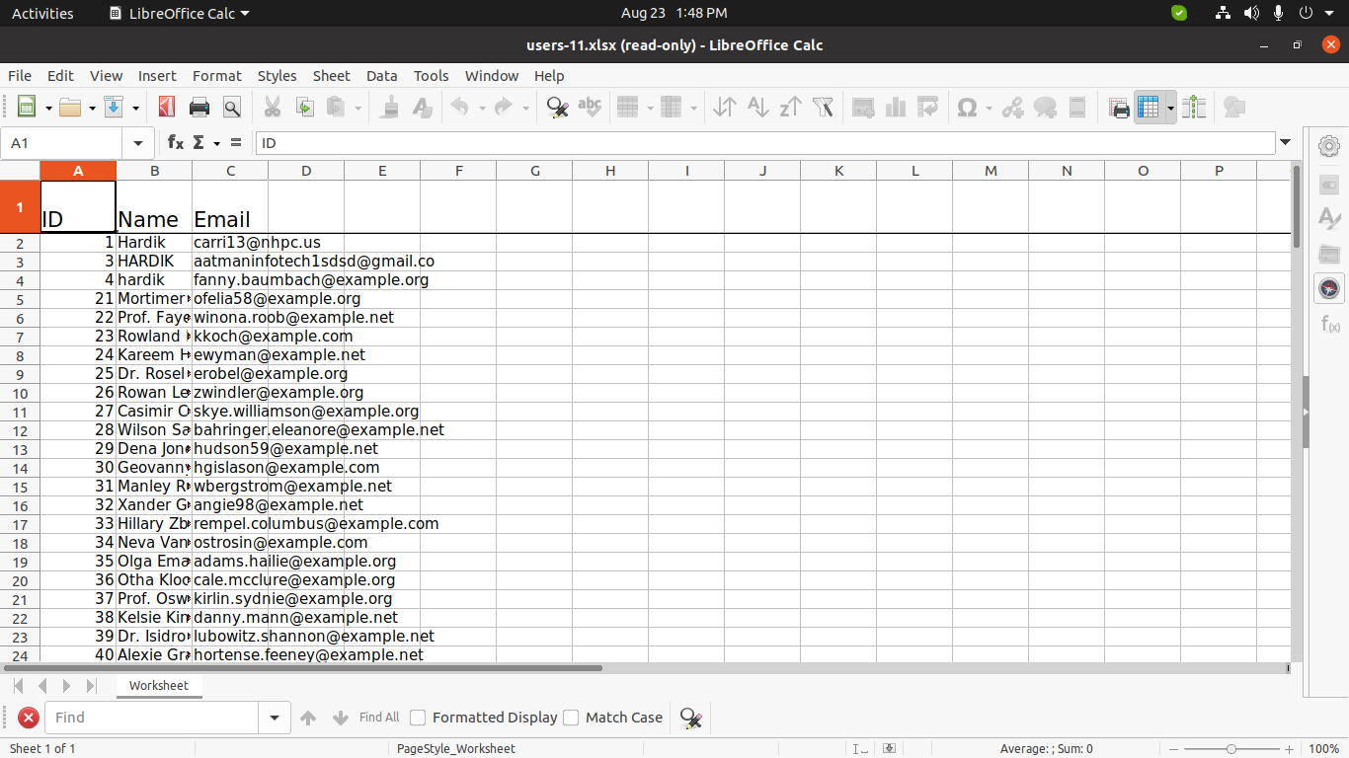
Task: Toggle the AutoFilter
Action: 823,107
